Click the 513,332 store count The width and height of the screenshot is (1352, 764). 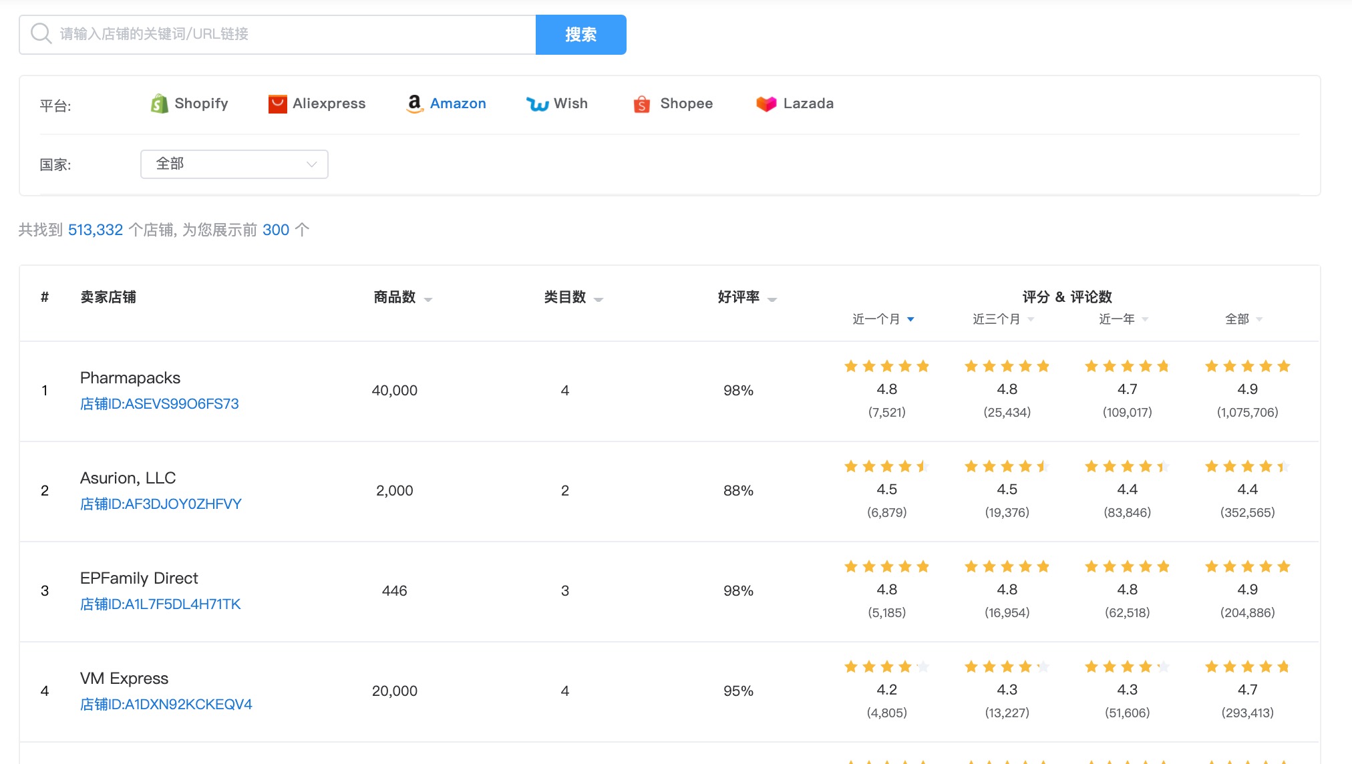point(96,230)
